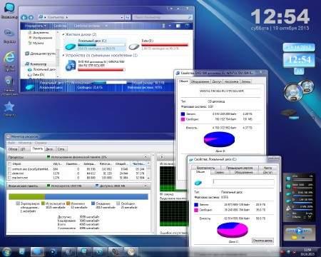Switch to the Overview tab in Resource Monitor
This screenshot has height=257, width=321.
pyautogui.click(x=13, y=149)
